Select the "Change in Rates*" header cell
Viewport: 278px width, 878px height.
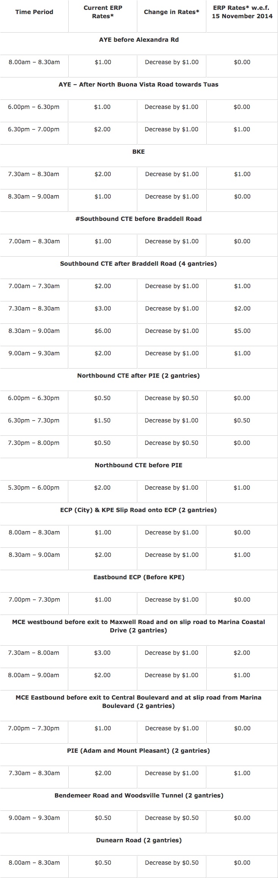pyautogui.click(x=171, y=12)
